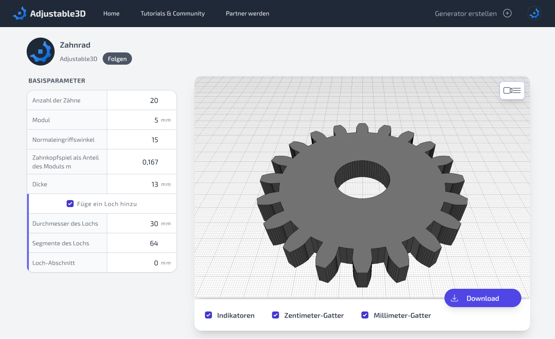Click the Adjustable3D gear logo icon

pos(20,14)
